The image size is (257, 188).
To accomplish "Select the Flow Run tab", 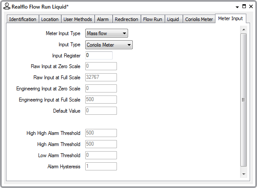I will coord(152,19).
